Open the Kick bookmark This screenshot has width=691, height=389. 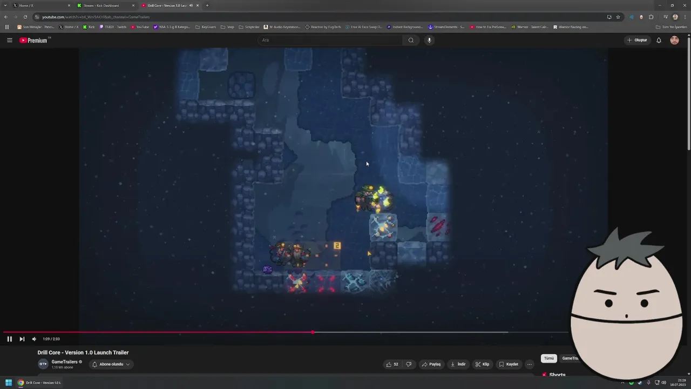(89, 26)
